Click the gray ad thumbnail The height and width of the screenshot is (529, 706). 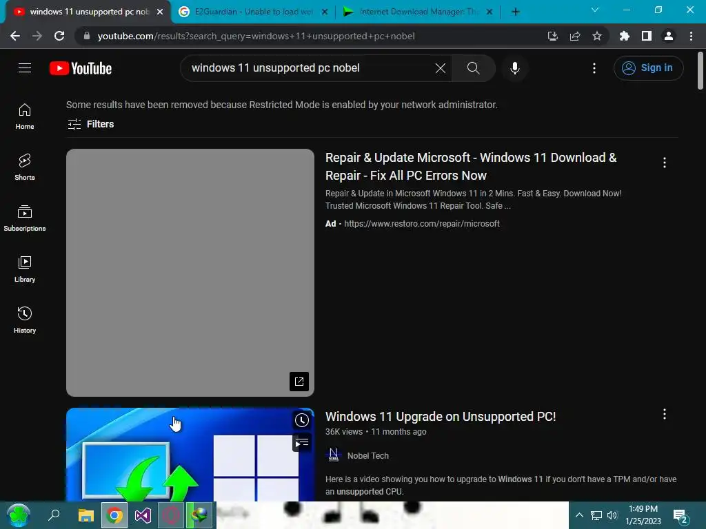click(x=190, y=273)
